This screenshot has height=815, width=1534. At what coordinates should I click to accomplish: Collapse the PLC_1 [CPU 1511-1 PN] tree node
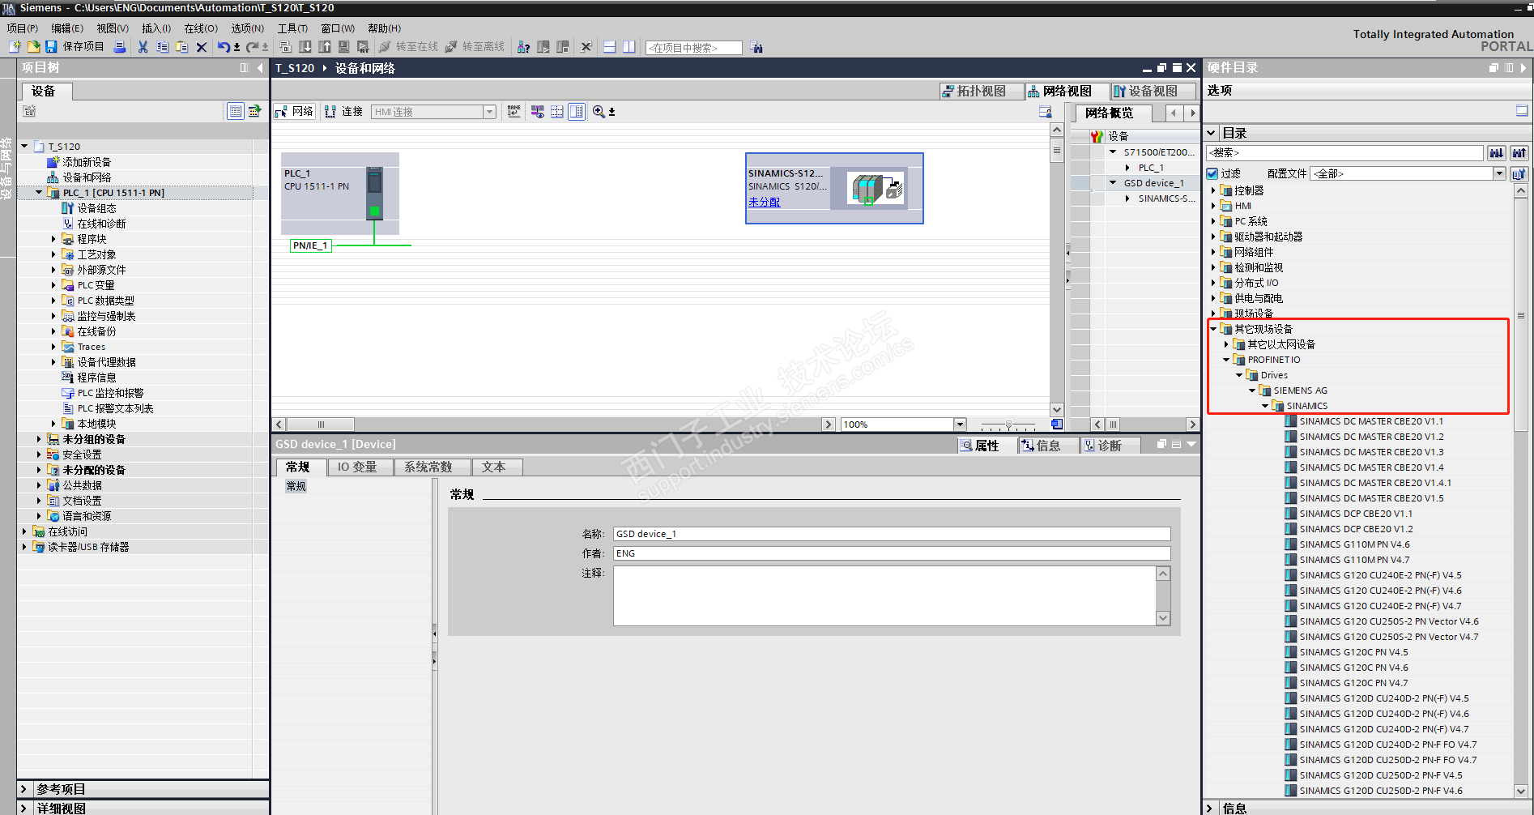click(39, 193)
